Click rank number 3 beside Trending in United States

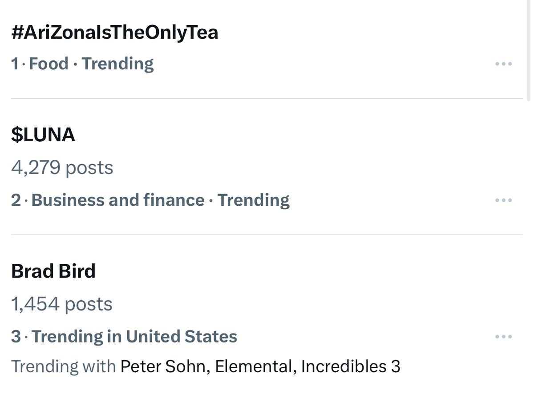(x=16, y=337)
